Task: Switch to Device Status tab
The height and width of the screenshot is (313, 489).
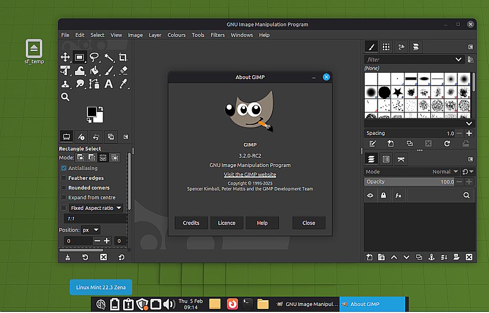Action: [81, 137]
